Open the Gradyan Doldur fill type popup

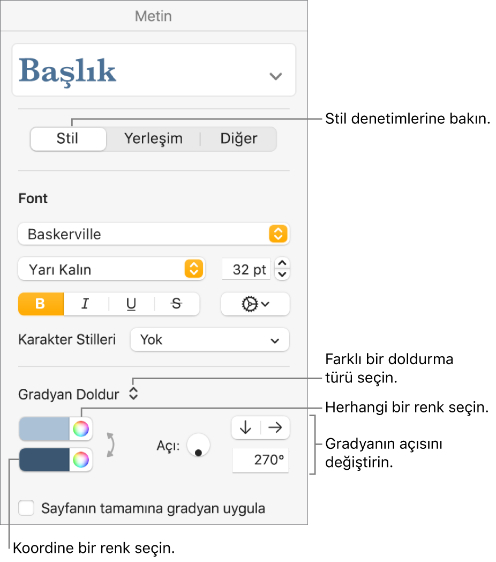[x=133, y=394]
